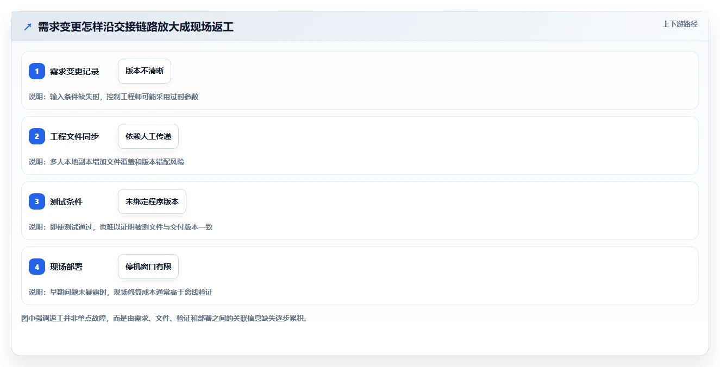Image resolution: width=720 pixels, height=367 pixels.
Task: Click the note about 现场修复成本高于离线验证
Action: 121,292
